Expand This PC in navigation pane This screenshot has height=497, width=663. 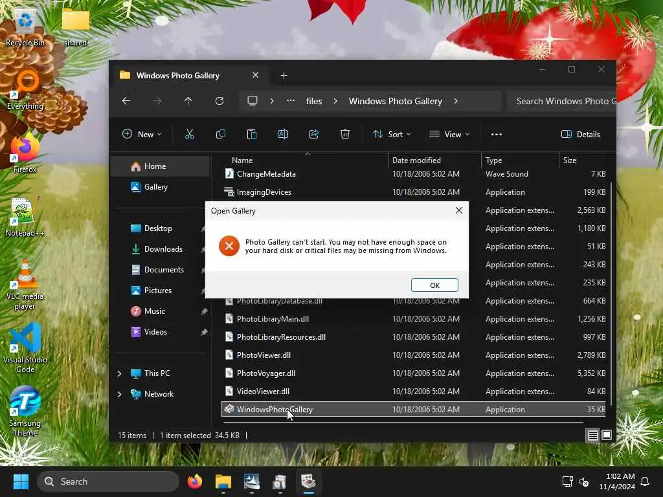tap(120, 373)
